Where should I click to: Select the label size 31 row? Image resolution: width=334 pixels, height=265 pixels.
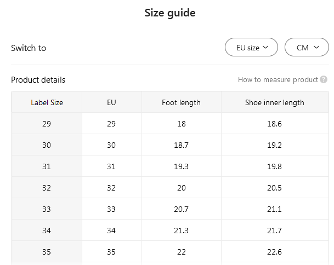coord(47,166)
